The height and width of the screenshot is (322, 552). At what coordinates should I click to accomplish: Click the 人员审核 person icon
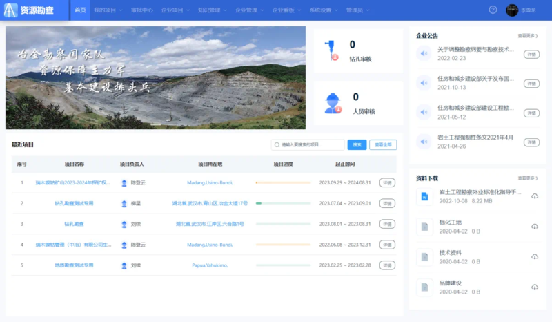click(x=333, y=104)
